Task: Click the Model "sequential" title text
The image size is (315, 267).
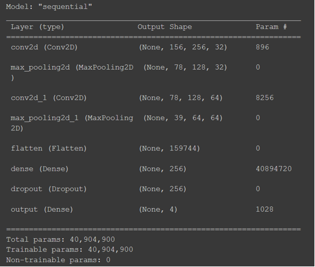Action: 49,7
